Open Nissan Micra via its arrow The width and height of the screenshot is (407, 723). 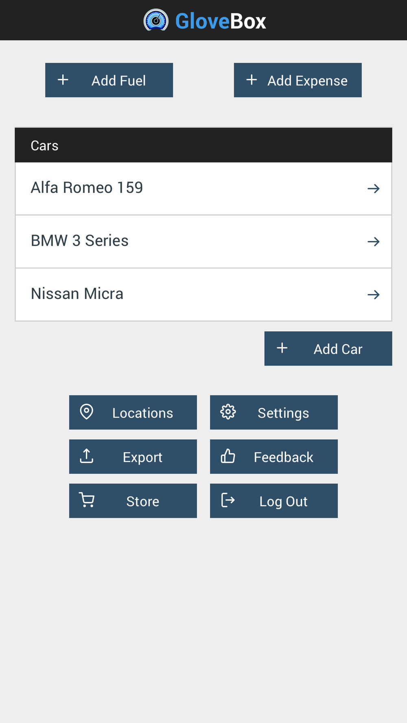[374, 295]
